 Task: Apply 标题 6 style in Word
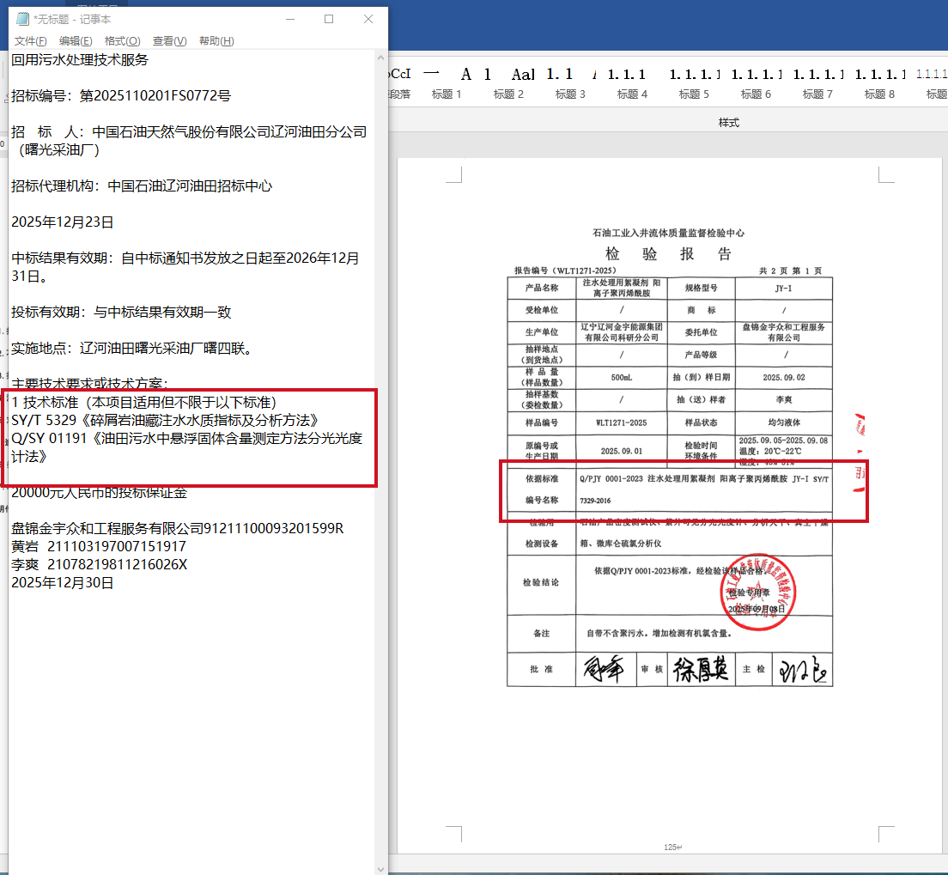(756, 83)
